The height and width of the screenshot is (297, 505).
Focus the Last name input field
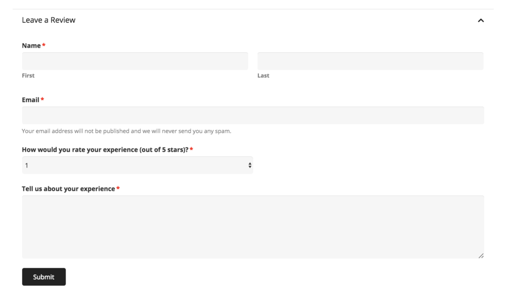pyautogui.click(x=370, y=61)
